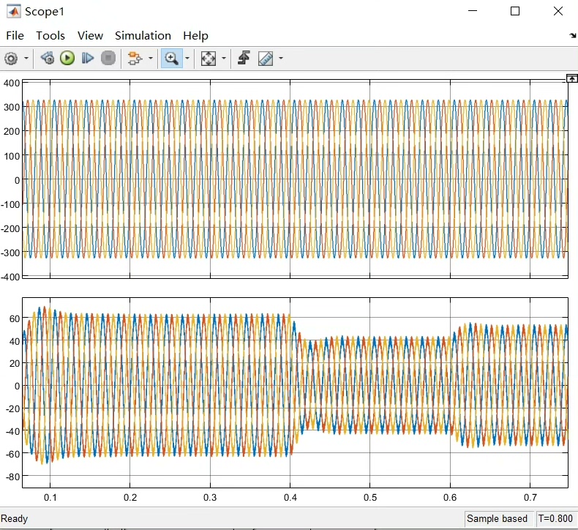The height and width of the screenshot is (530, 578).
Task: Expand the measurements dropdown arrow
Action: (x=281, y=59)
